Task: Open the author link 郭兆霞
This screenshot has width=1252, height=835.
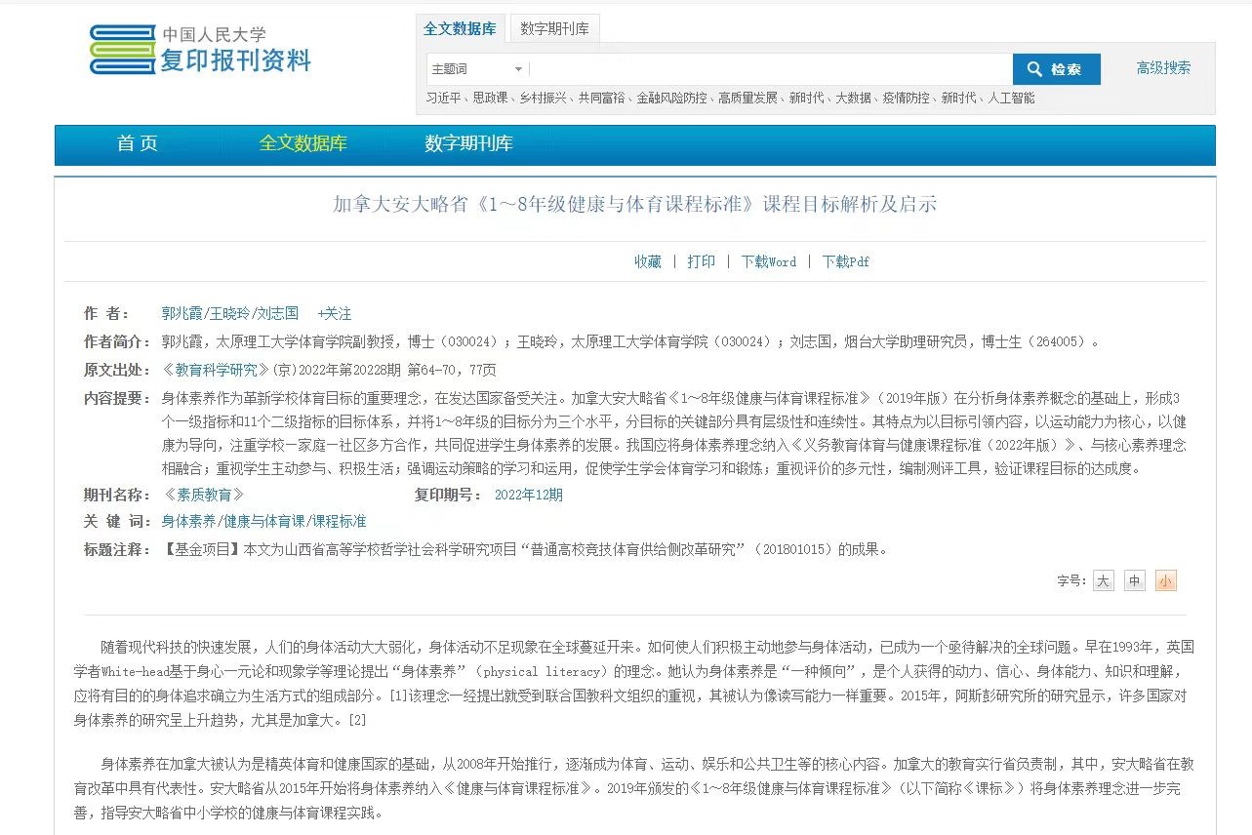Action: click(x=182, y=314)
